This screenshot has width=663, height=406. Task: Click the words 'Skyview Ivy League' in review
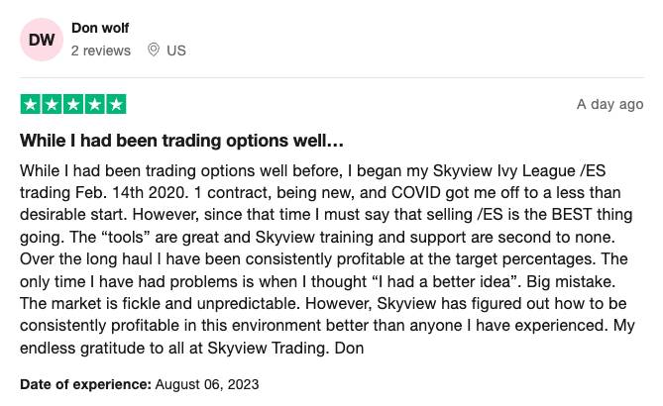(504, 171)
